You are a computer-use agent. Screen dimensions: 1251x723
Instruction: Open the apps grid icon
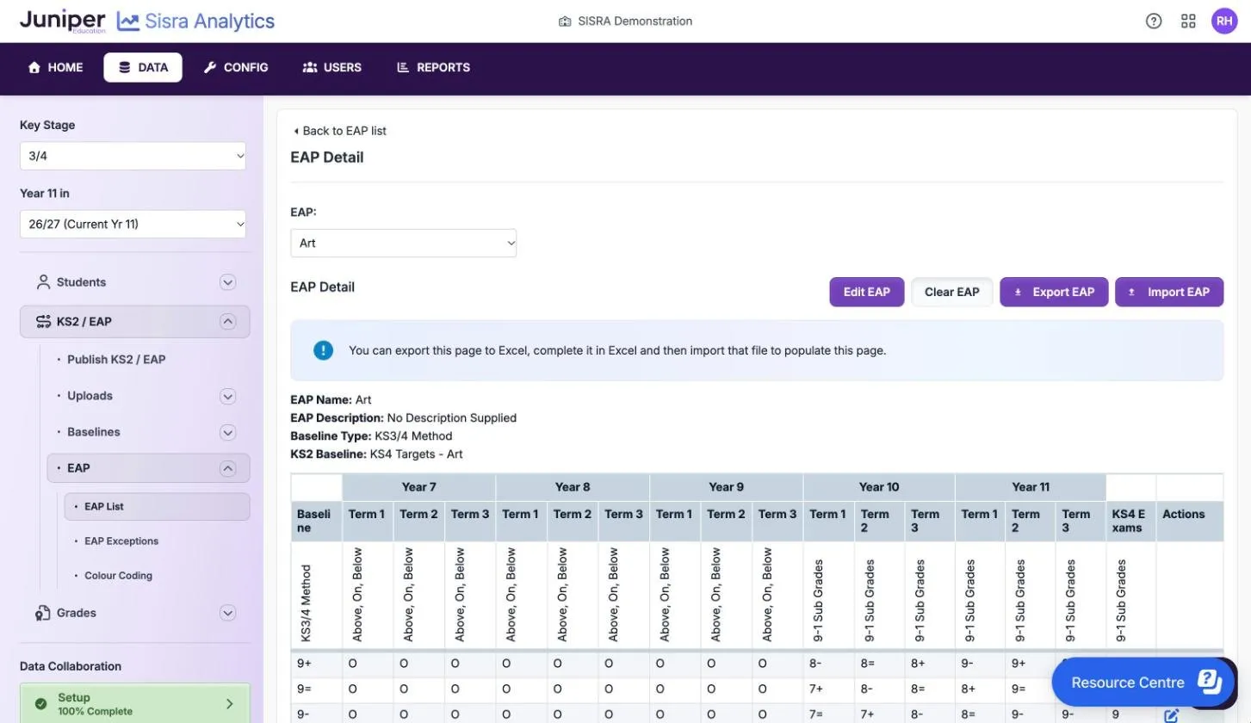click(1188, 22)
